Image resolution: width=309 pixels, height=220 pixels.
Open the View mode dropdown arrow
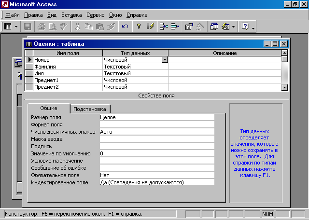coord(16,27)
